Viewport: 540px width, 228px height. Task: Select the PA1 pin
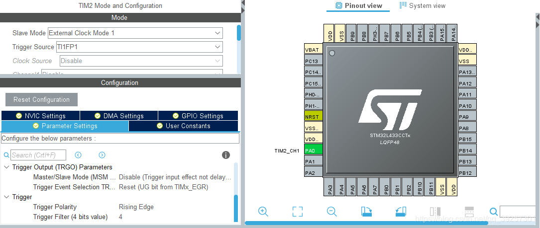tap(314, 161)
